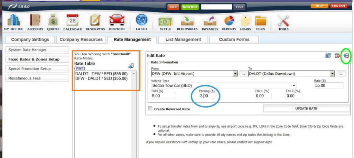
Task: Select DALDT - DFW / SED rate entry
Action: click(x=101, y=74)
